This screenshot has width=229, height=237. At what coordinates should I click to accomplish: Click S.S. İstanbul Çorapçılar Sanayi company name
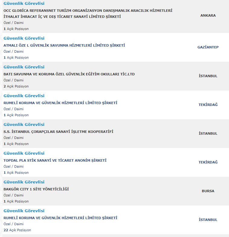(x=58, y=132)
